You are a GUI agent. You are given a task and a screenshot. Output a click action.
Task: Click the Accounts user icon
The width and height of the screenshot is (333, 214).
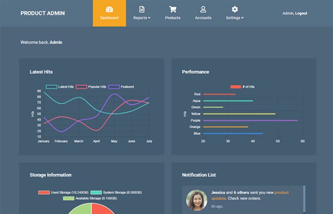203,10
